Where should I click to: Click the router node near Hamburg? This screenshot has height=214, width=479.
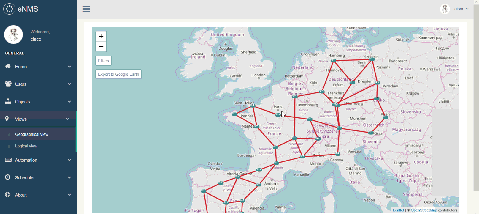click(334, 61)
